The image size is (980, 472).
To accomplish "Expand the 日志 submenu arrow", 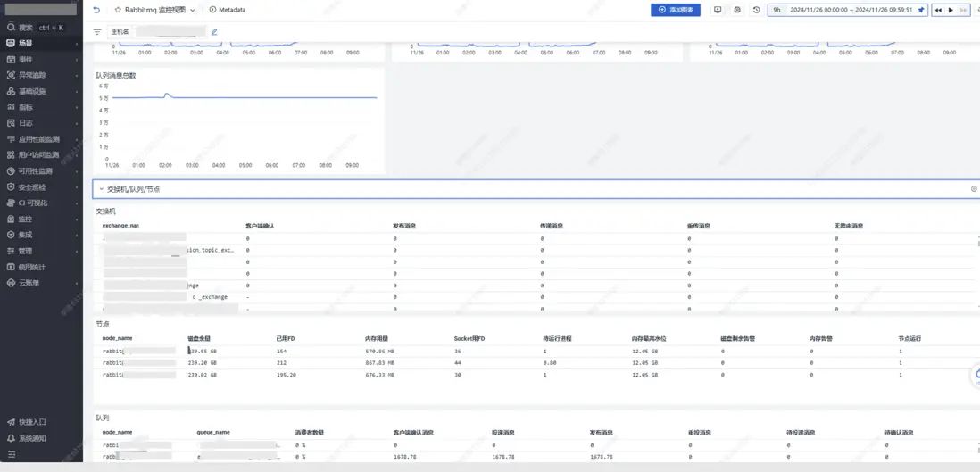I will tap(77, 123).
